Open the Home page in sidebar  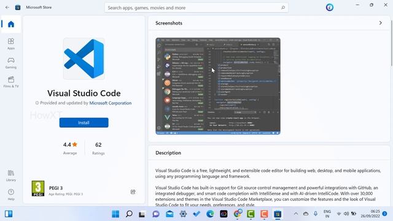point(11,24)
